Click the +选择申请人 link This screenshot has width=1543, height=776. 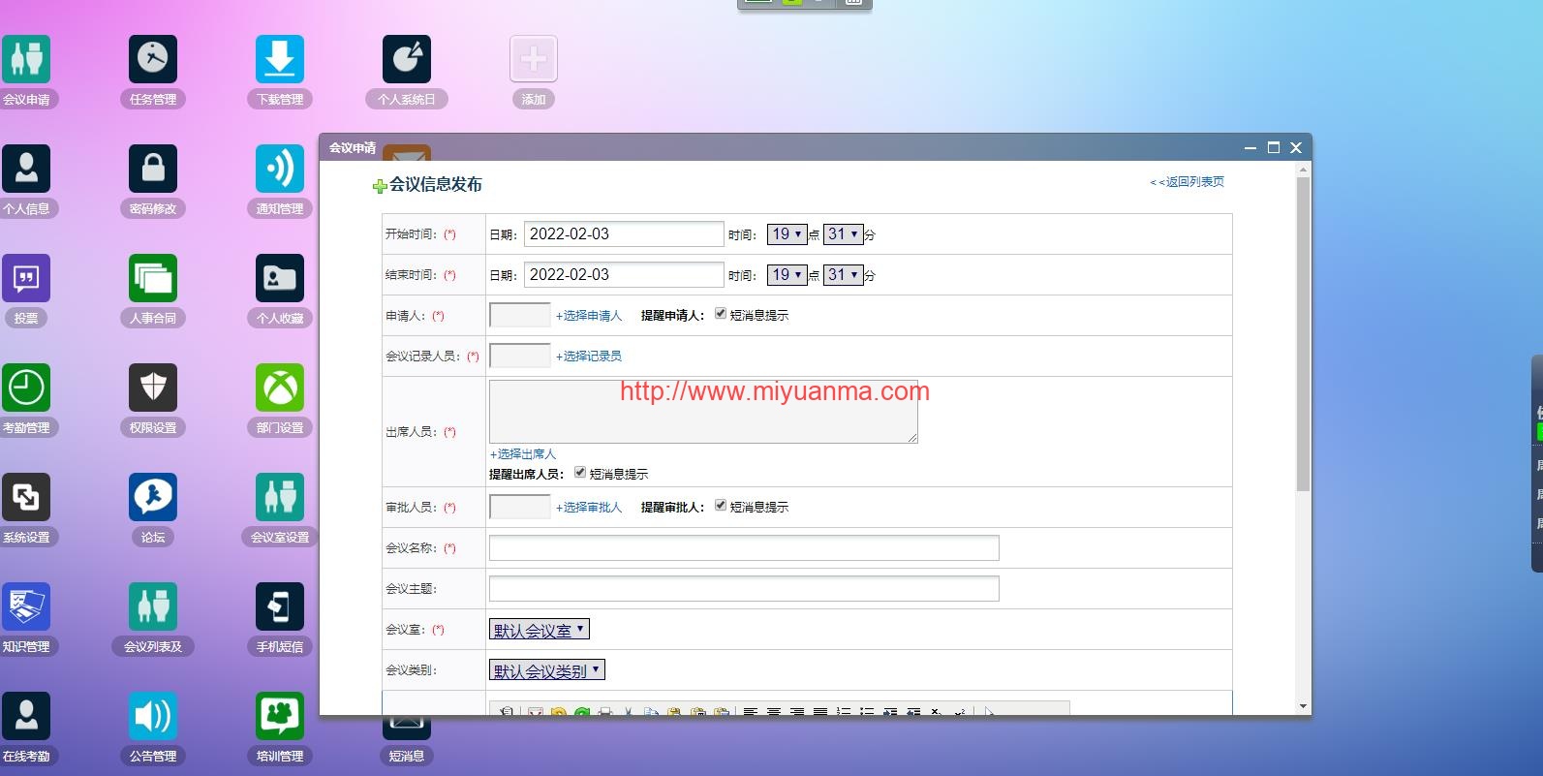coord(589,316)
